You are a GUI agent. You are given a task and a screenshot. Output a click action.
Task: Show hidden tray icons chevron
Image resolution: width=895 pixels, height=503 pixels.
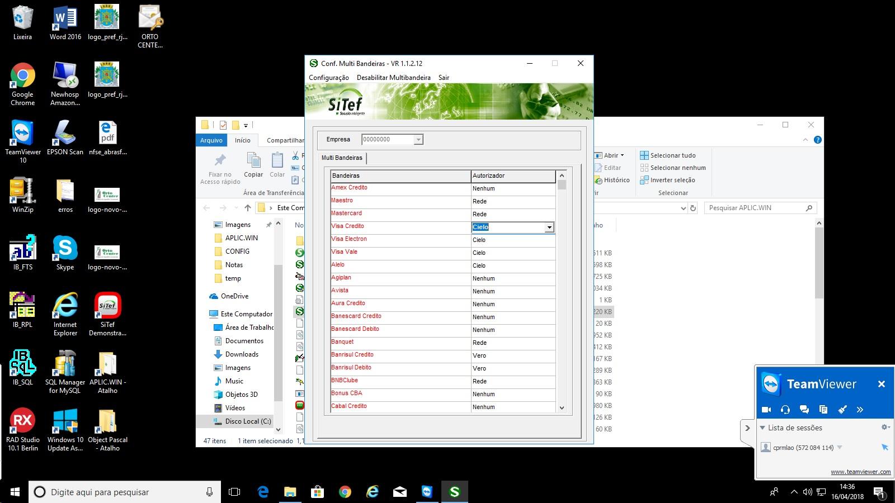pos(794,492)
